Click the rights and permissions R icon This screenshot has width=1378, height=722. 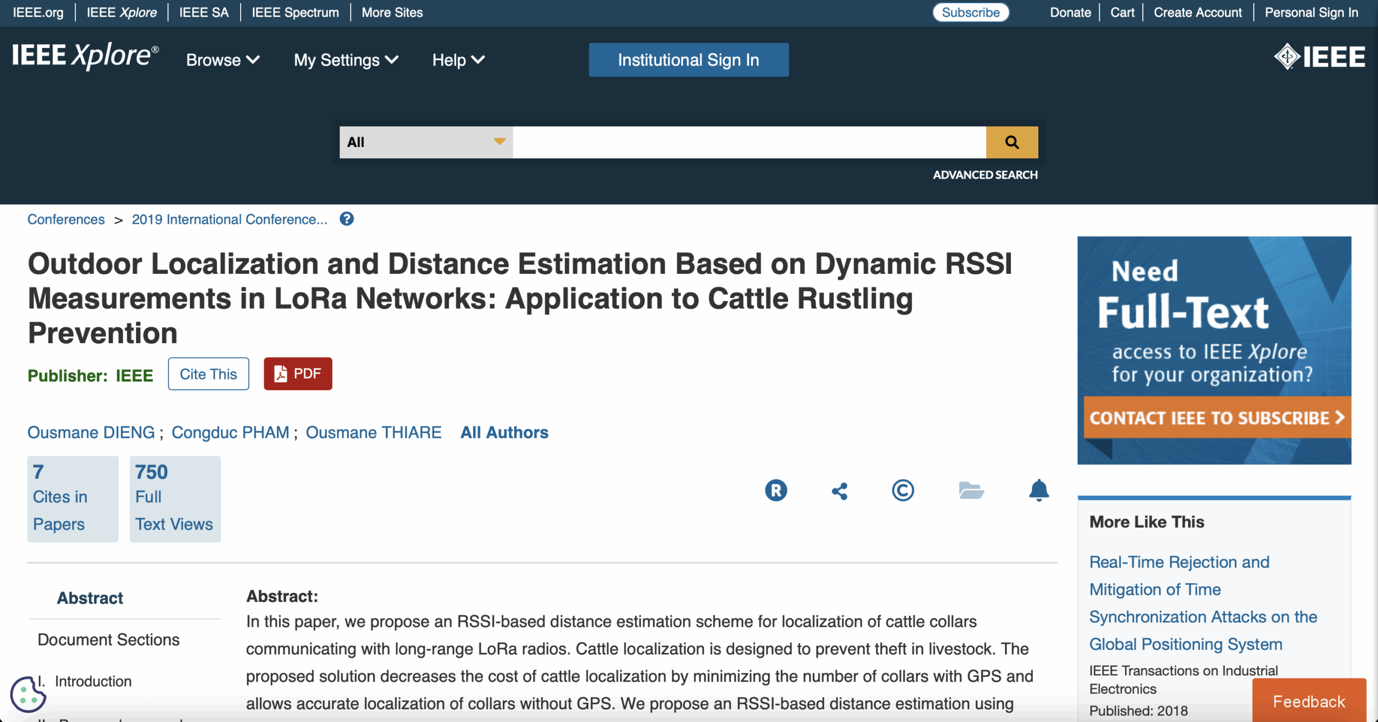(776, 490)
